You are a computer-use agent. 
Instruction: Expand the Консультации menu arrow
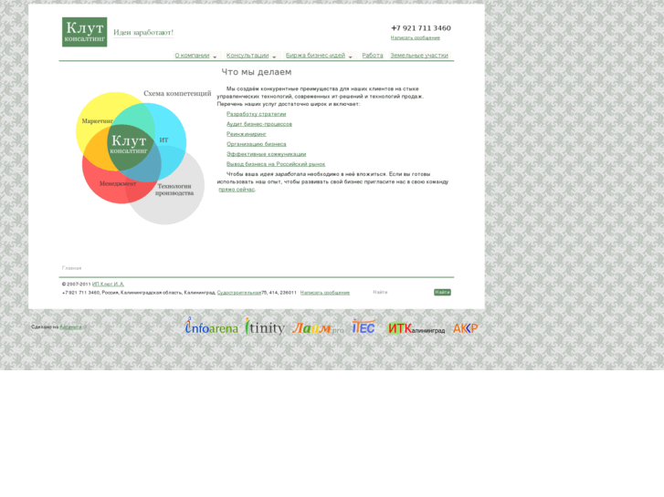point(274,57)
